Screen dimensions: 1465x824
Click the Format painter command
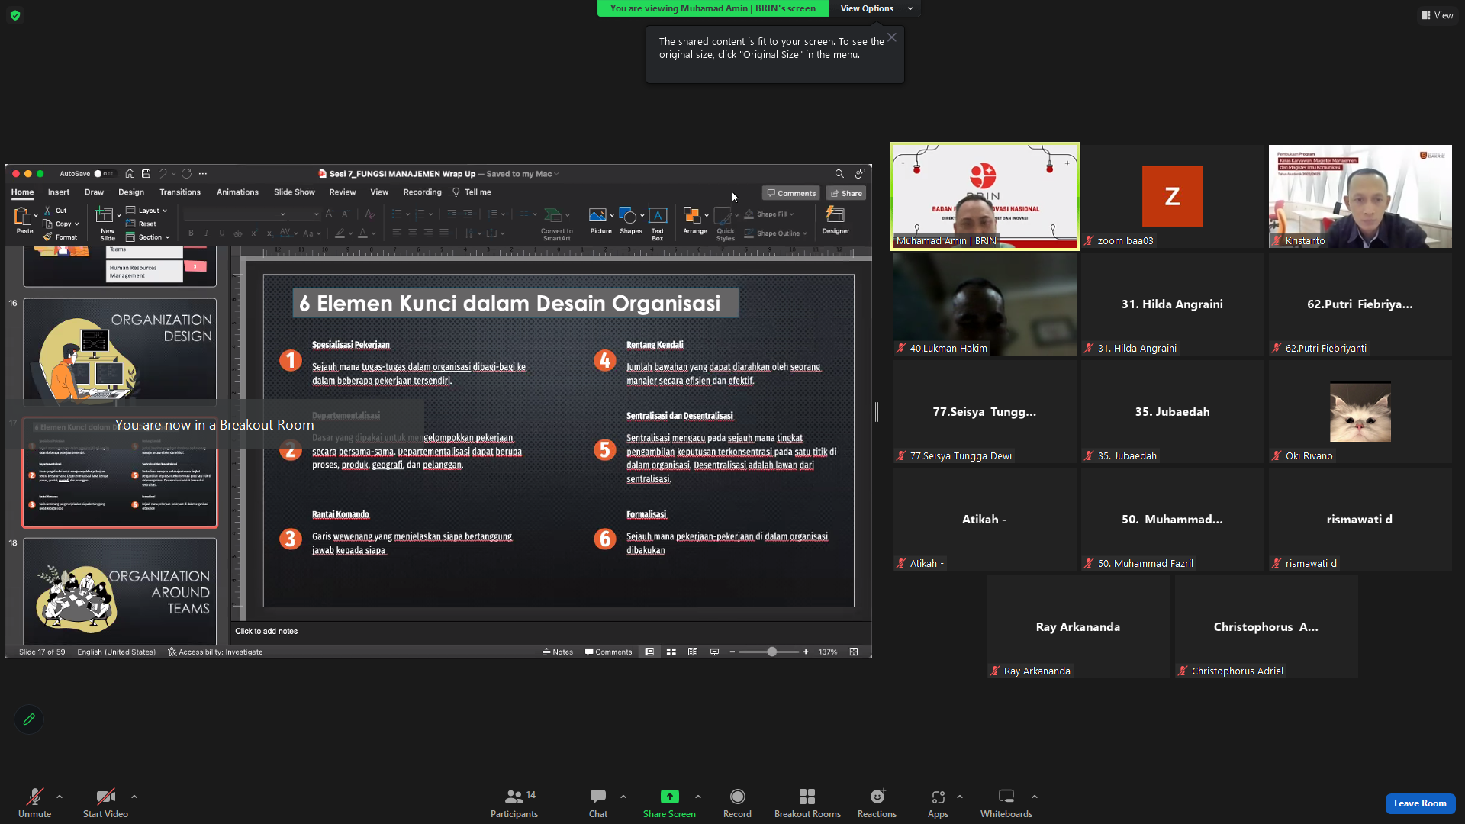click(60, 237)
